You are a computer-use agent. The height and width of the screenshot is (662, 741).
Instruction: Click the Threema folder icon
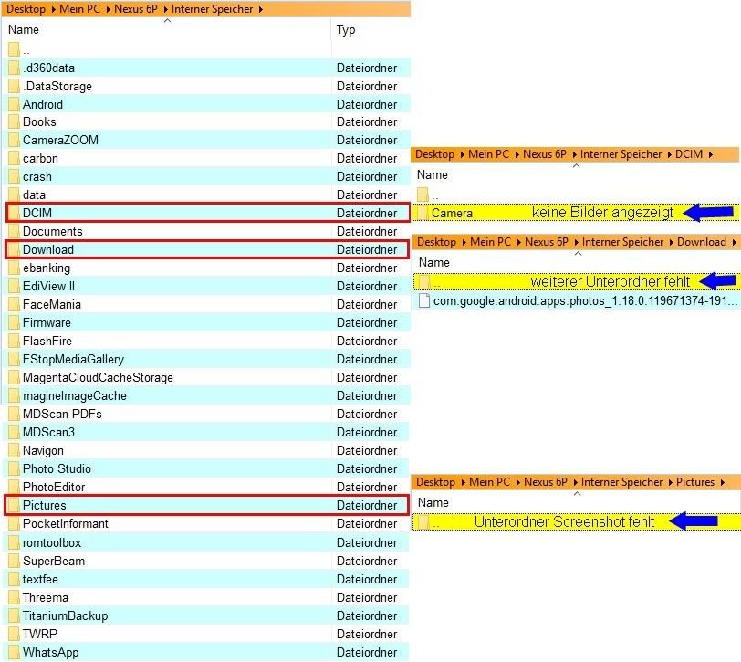[x=14, y=597]
